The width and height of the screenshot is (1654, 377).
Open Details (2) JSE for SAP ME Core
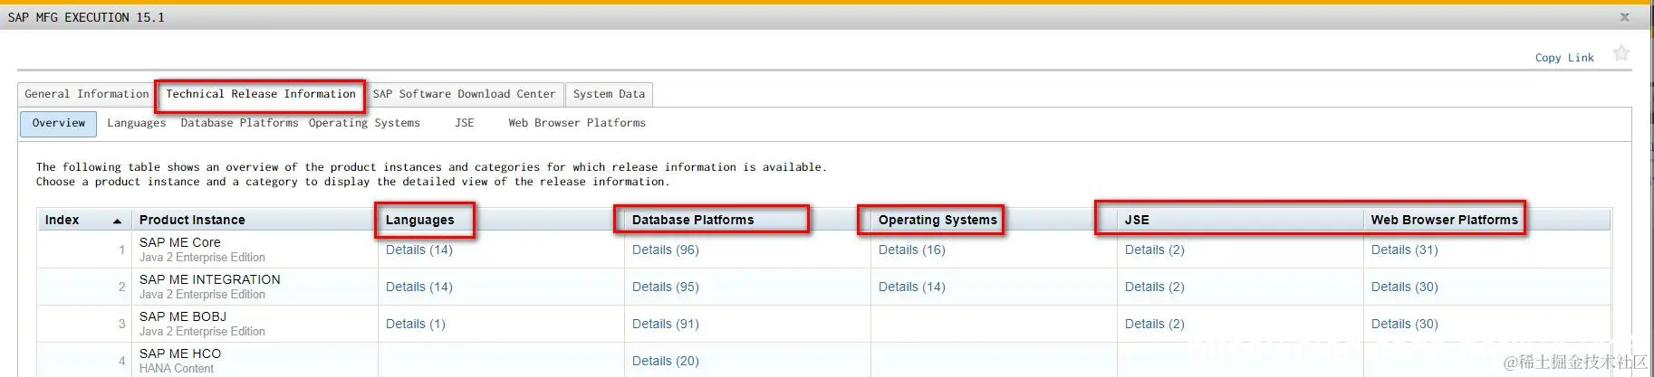pyautogui.click(x=1155, y=250)
